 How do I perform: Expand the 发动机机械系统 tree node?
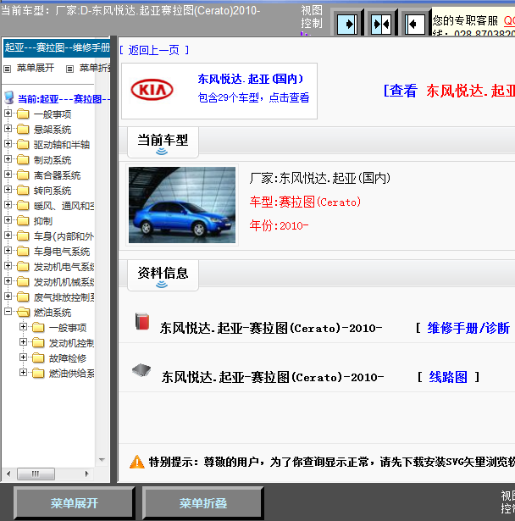tap(8, 281)
